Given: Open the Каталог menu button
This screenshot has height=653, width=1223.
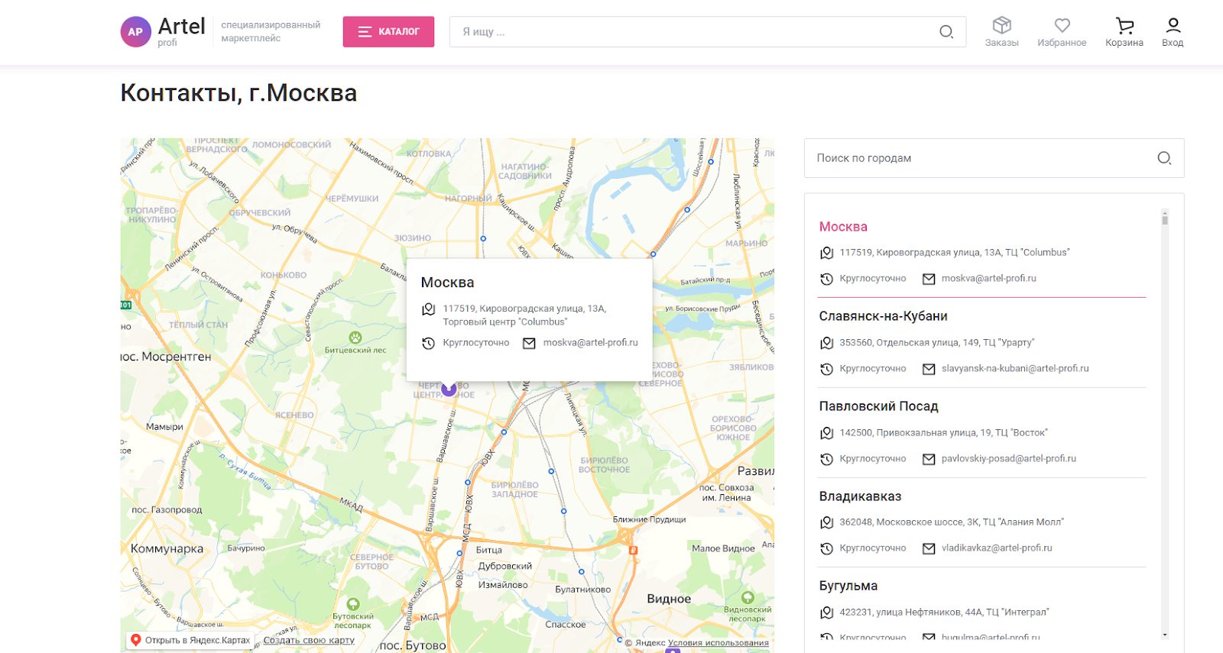Looking at the screenshot, I should 388,32.
